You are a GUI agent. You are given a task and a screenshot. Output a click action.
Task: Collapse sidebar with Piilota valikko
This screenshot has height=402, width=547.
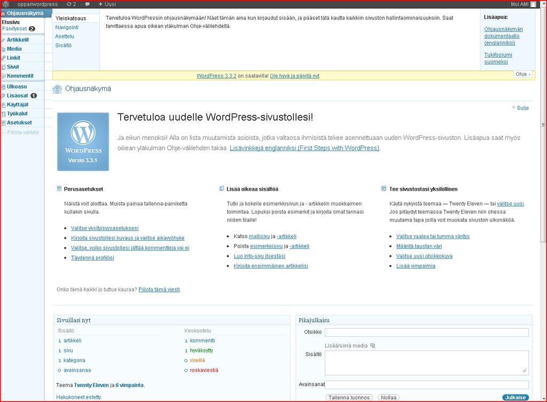pos(20,132)
